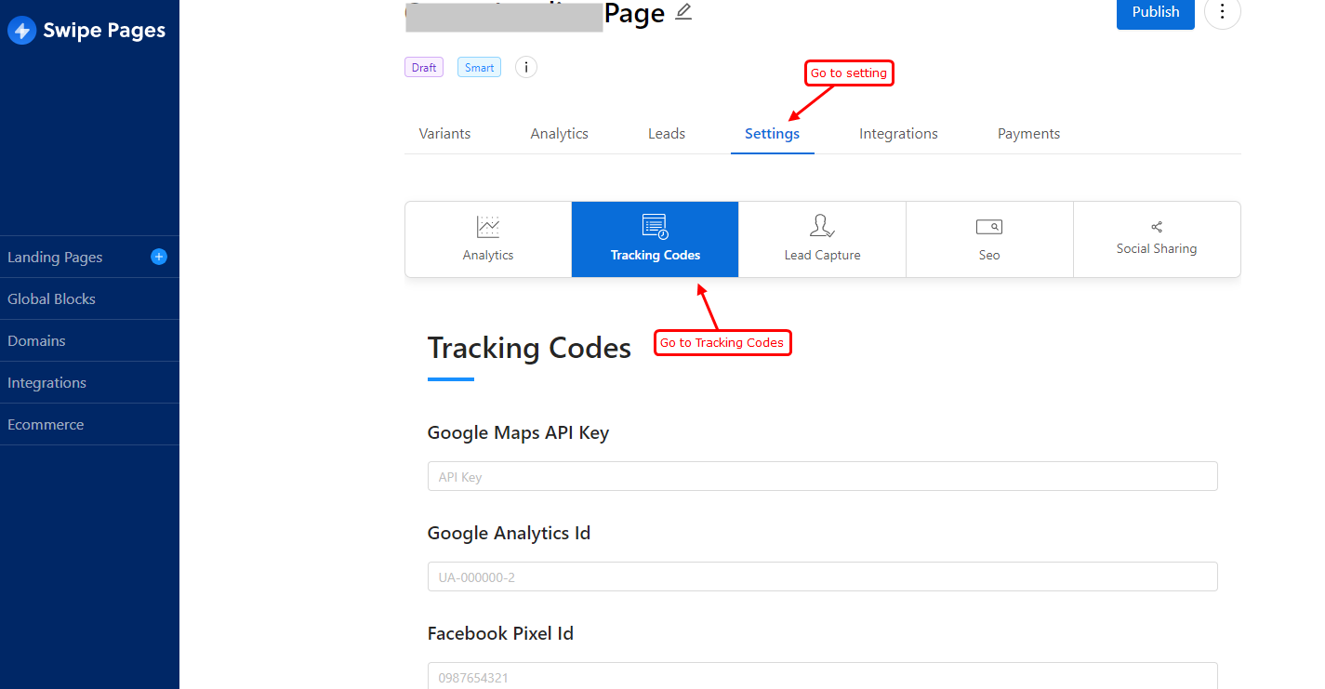This screenshot has width=1325, height=689.
Task: Open the three-dot more options menu
Action: (1222, 12)
